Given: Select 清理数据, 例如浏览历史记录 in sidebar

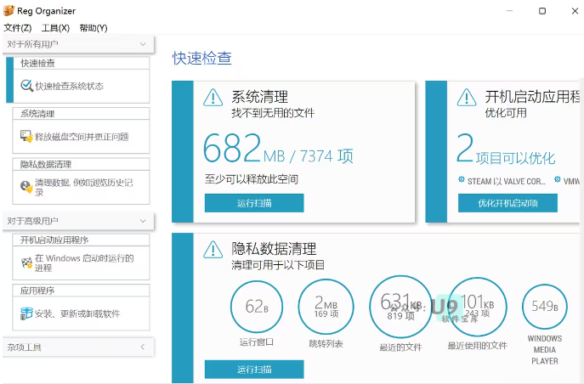Looking at the screenshot, I should [x=82, y=187].
